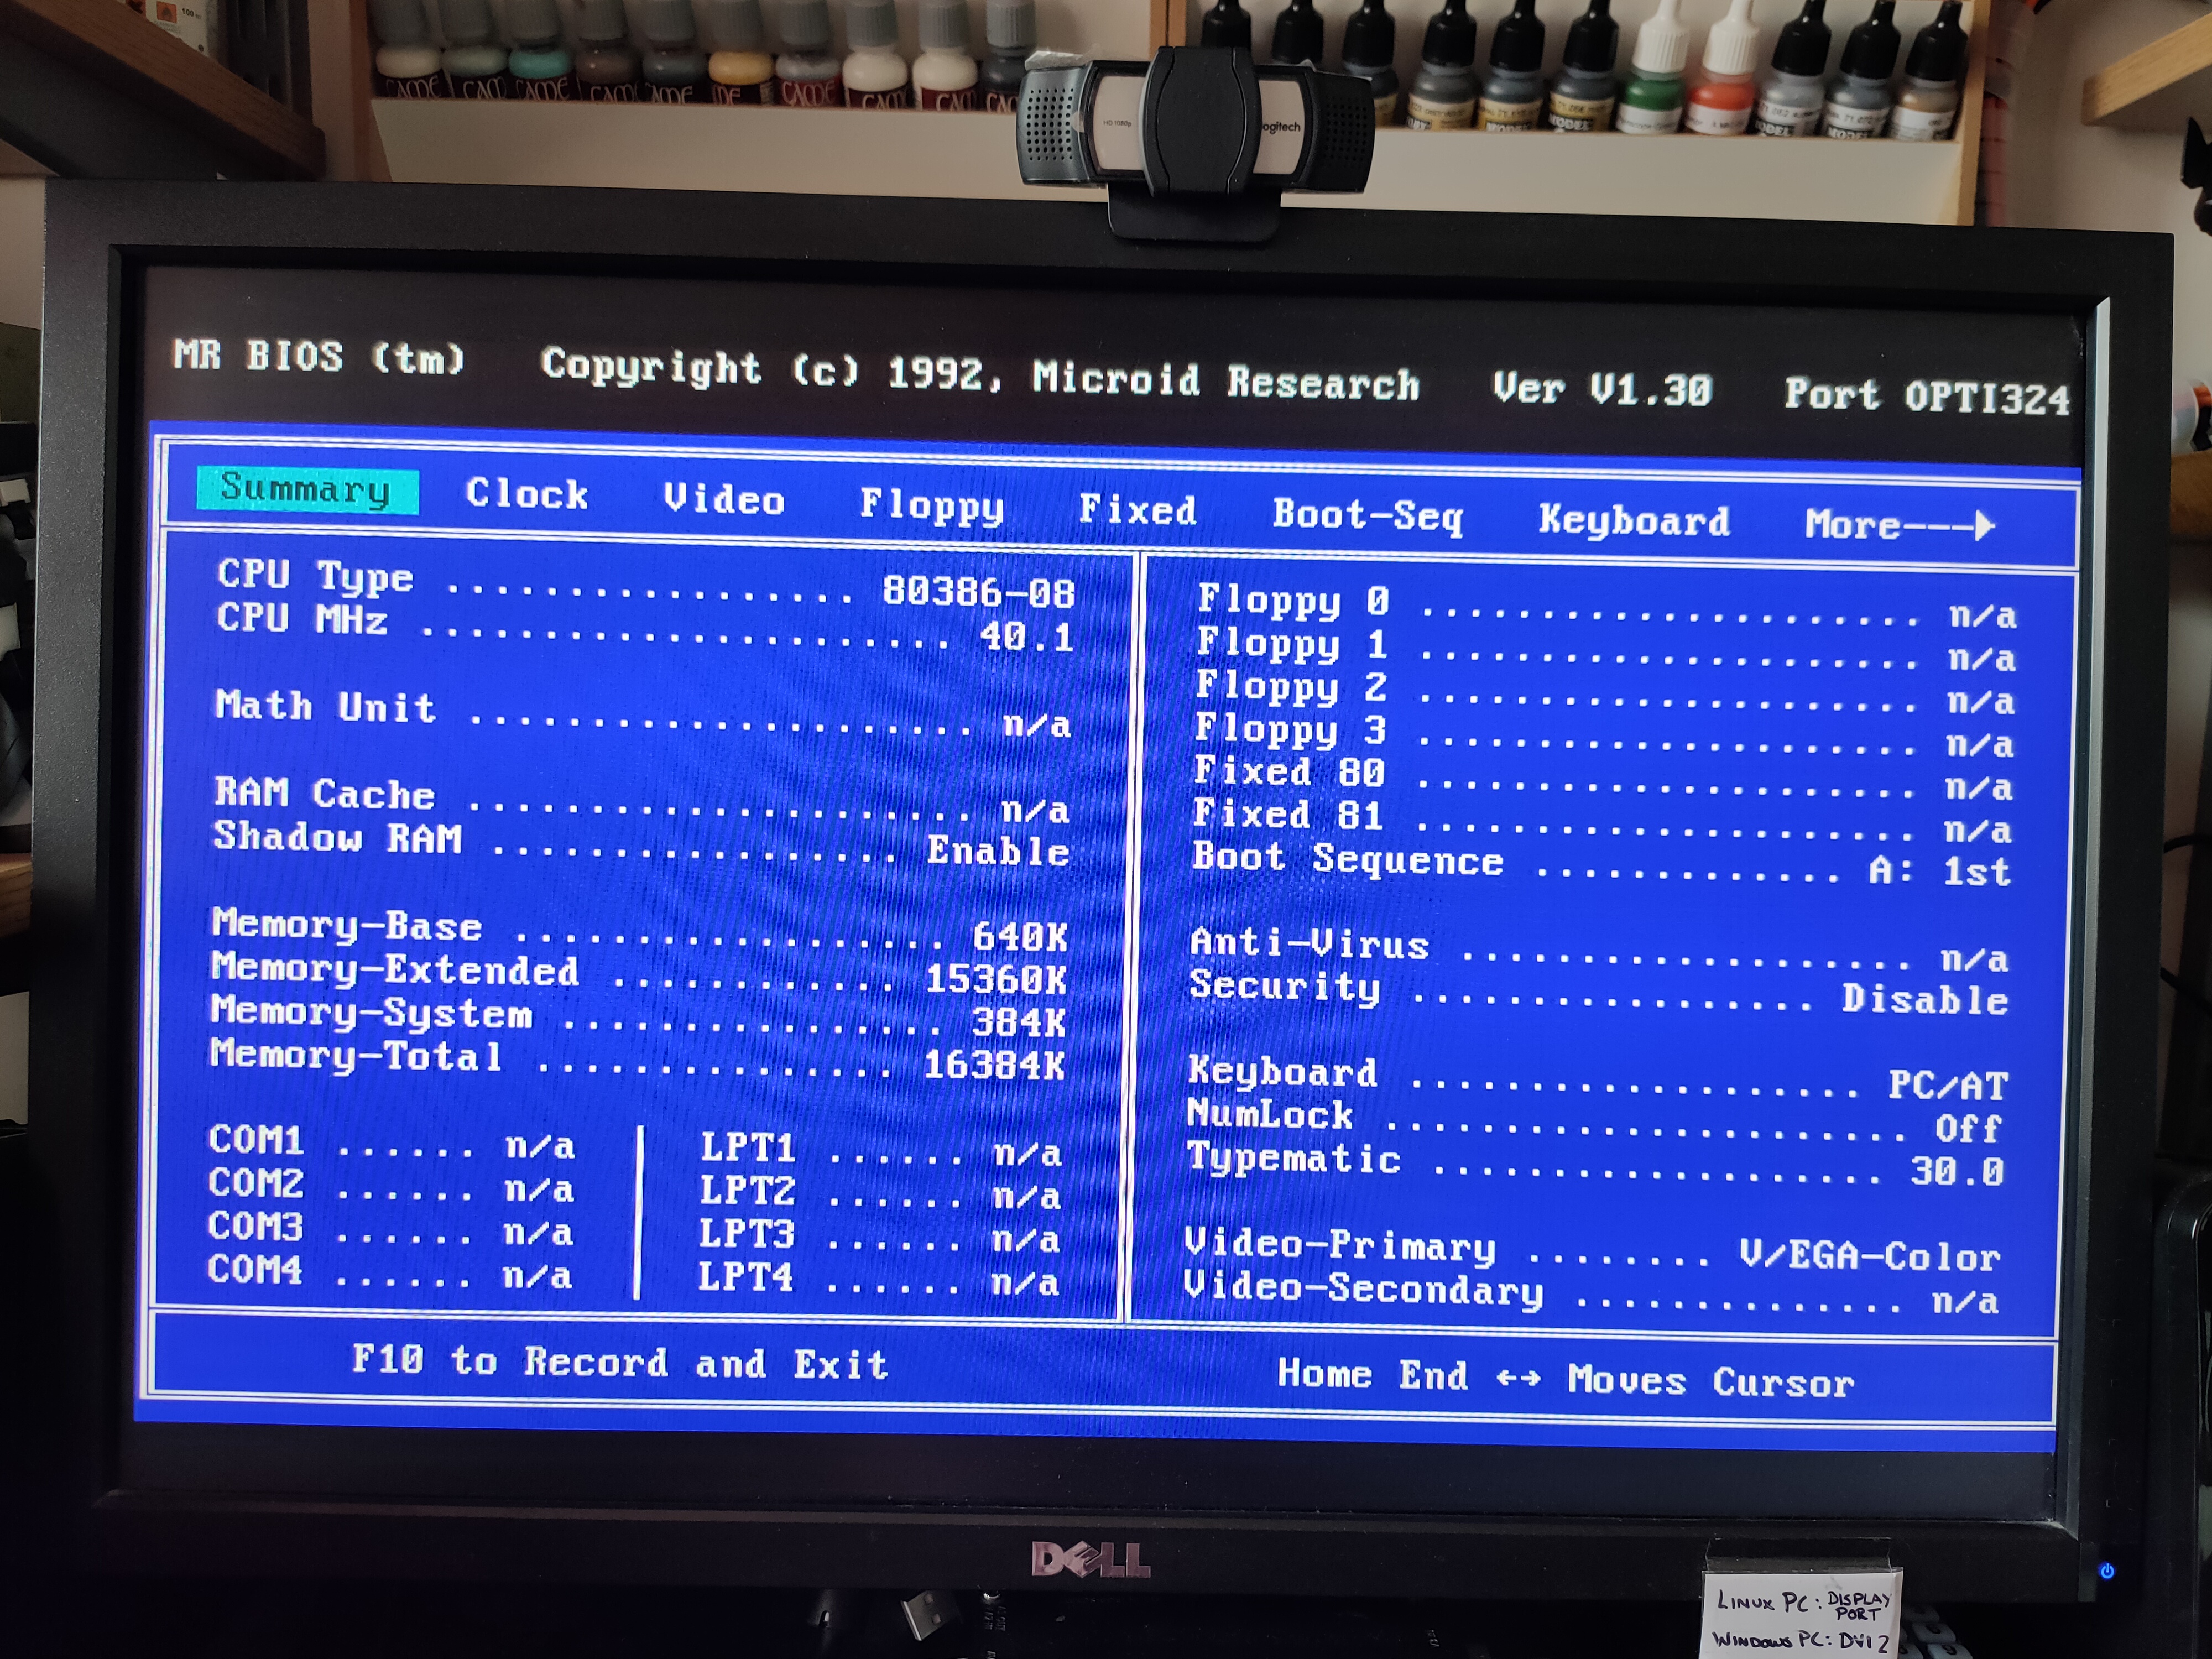2212x1659 pixels.
Task: Open the Fixed disk tab
Action: point(1137,511)
